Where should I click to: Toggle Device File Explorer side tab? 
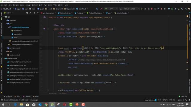pyautogui.click(x=190, y=86)
